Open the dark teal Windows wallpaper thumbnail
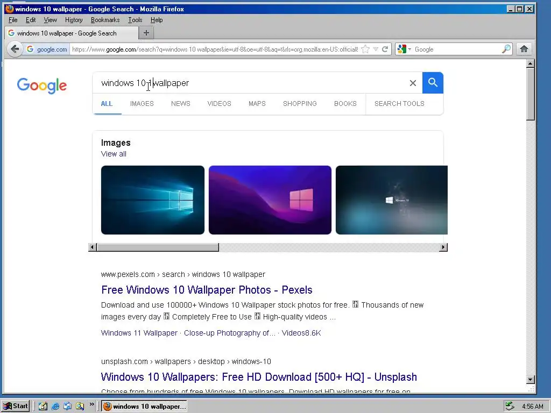This screenshot has width=551, height=413. (392, 200)
